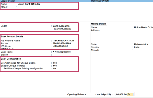Click the '( on 1-Apr-22)' date text
The width and height of the screenshot is (153, 98).
(x=103, y=94)
